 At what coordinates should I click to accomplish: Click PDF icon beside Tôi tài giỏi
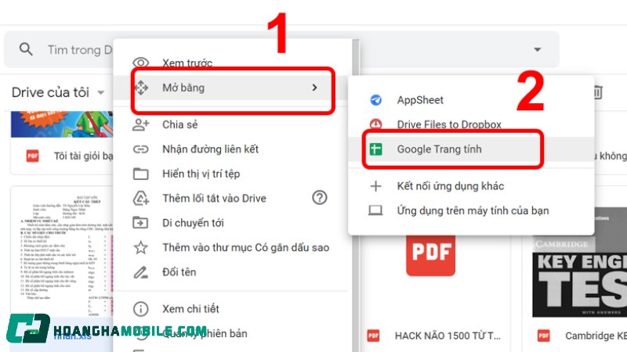tap(32, 156)
